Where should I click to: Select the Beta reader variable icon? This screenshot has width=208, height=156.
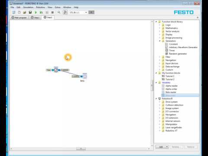[163, 92]
